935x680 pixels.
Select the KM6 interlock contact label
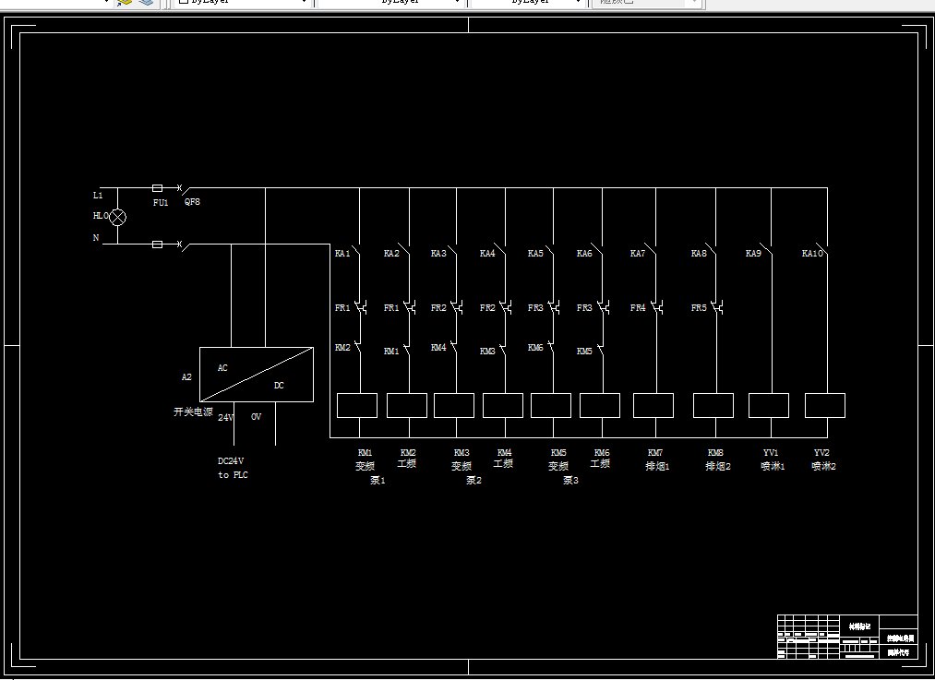pos(535,348)
